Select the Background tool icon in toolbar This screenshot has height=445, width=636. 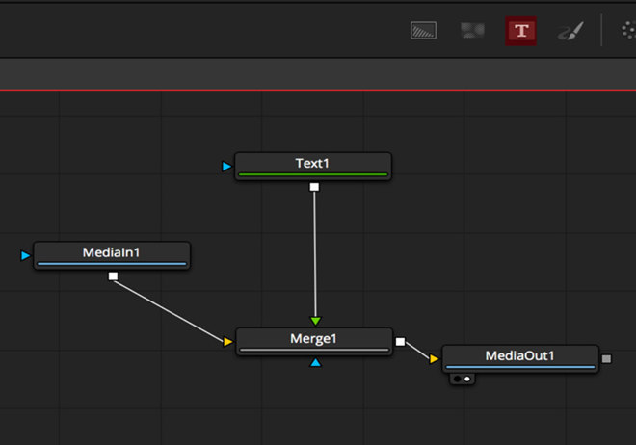point(424,31)
